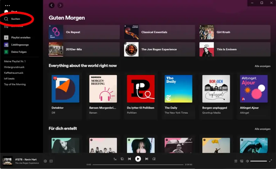Adjust the volume slider

tap(258, 161)
